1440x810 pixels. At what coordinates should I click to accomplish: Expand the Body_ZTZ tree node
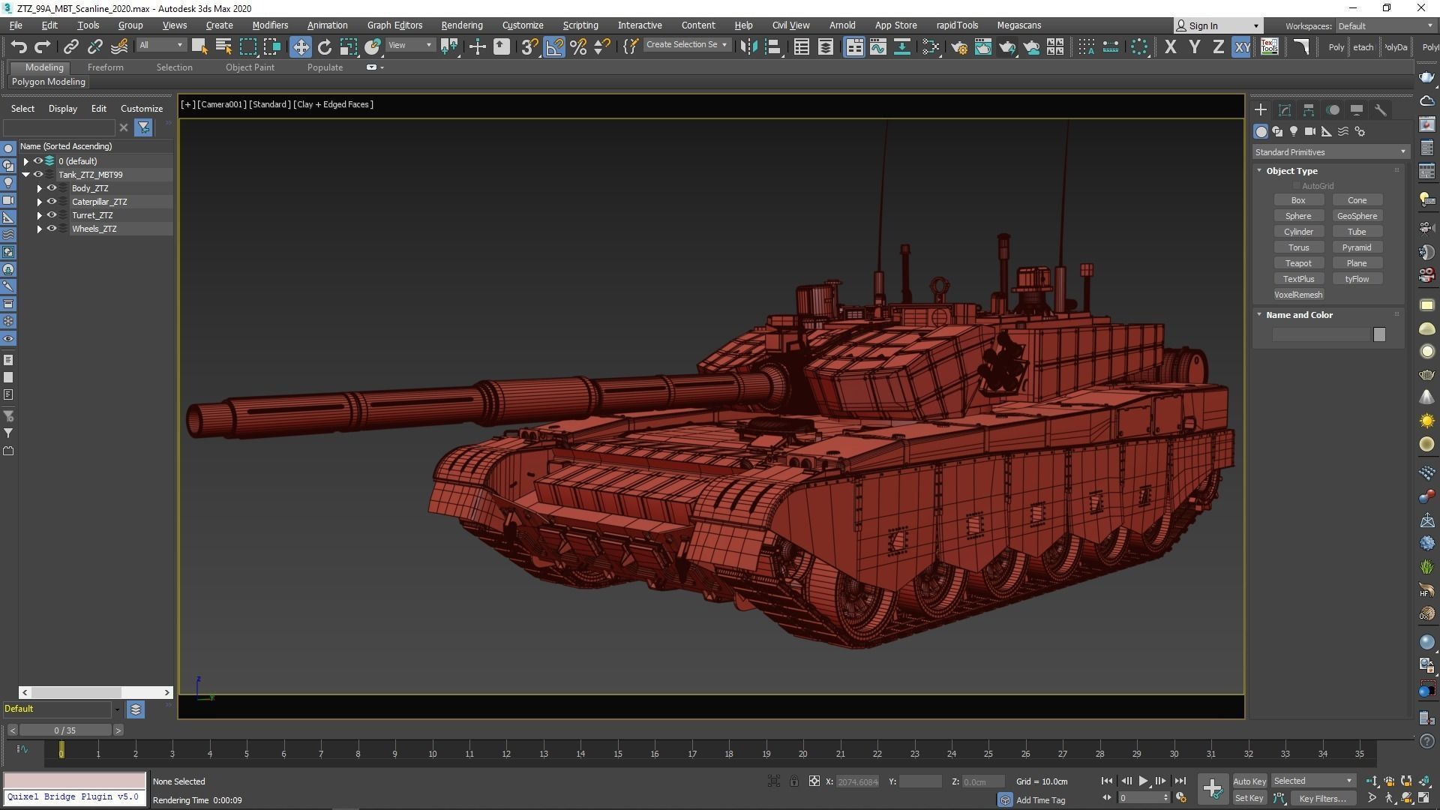tap(40, 188)
